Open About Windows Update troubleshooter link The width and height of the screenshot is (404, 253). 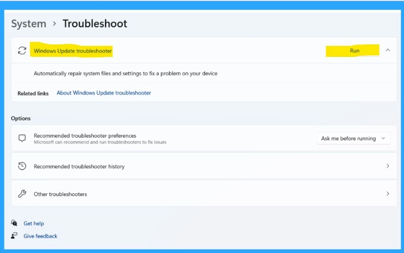[103, 93]
